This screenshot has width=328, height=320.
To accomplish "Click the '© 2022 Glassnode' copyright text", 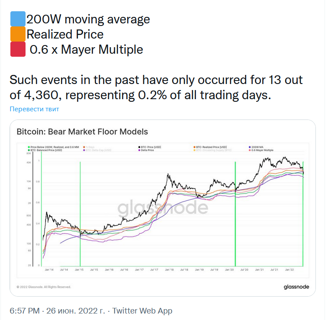I will [x=43, y=287].
